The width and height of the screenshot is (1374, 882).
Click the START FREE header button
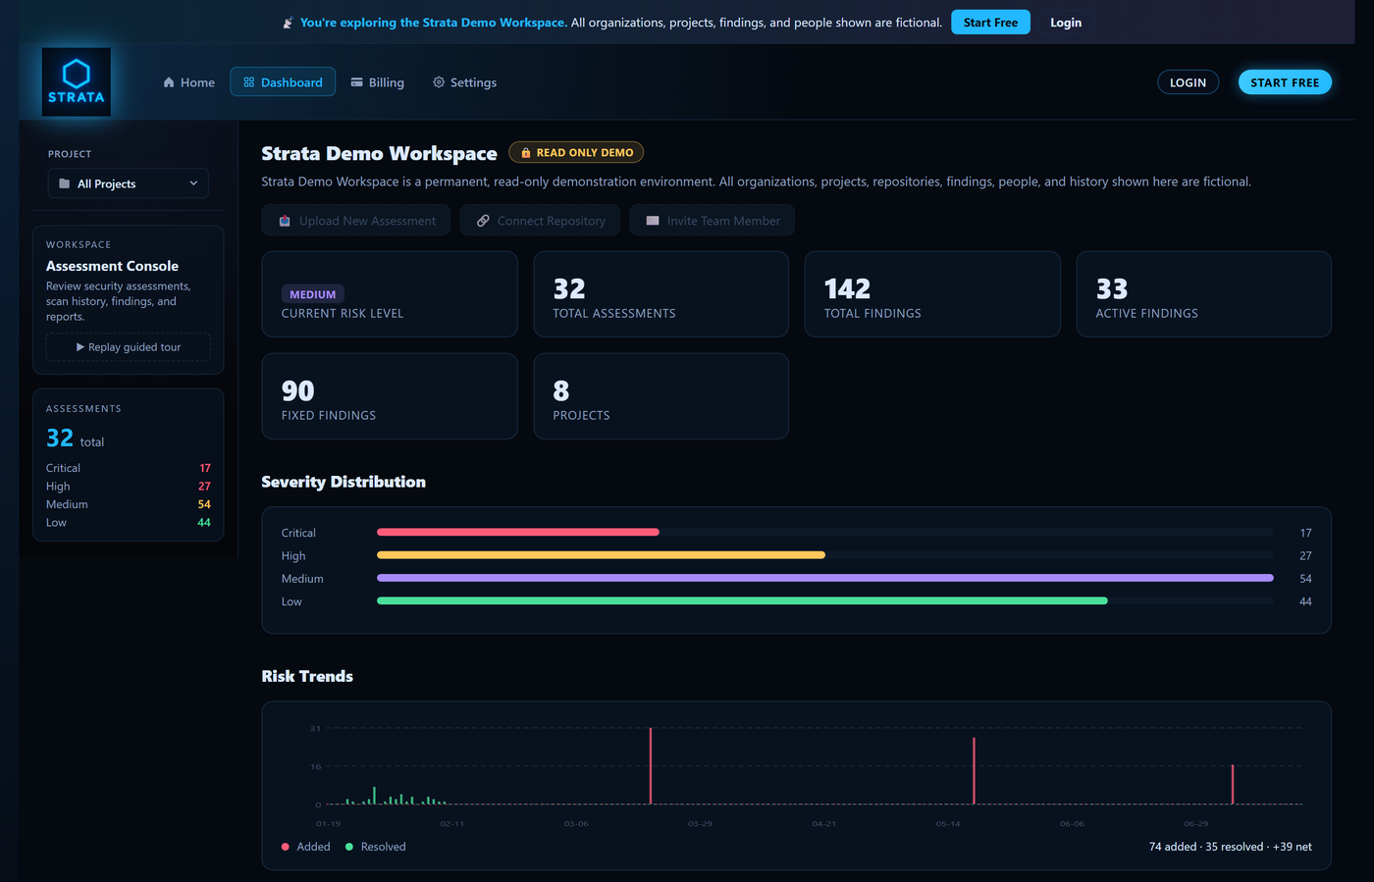pyautogui.click(x=1285, y=82)
